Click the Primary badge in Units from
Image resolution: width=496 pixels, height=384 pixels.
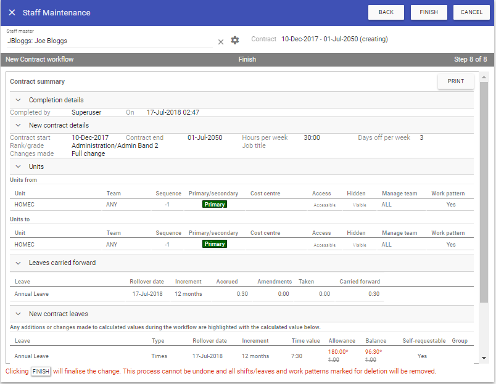(x=214, y=205)
